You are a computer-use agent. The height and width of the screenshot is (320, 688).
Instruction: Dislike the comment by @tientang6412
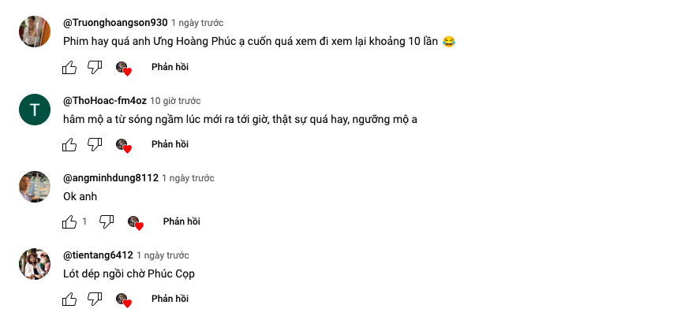tap(95, 300)
